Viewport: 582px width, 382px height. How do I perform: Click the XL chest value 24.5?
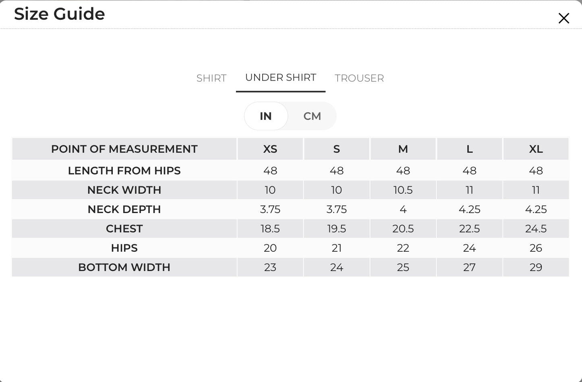click(536, 229)
